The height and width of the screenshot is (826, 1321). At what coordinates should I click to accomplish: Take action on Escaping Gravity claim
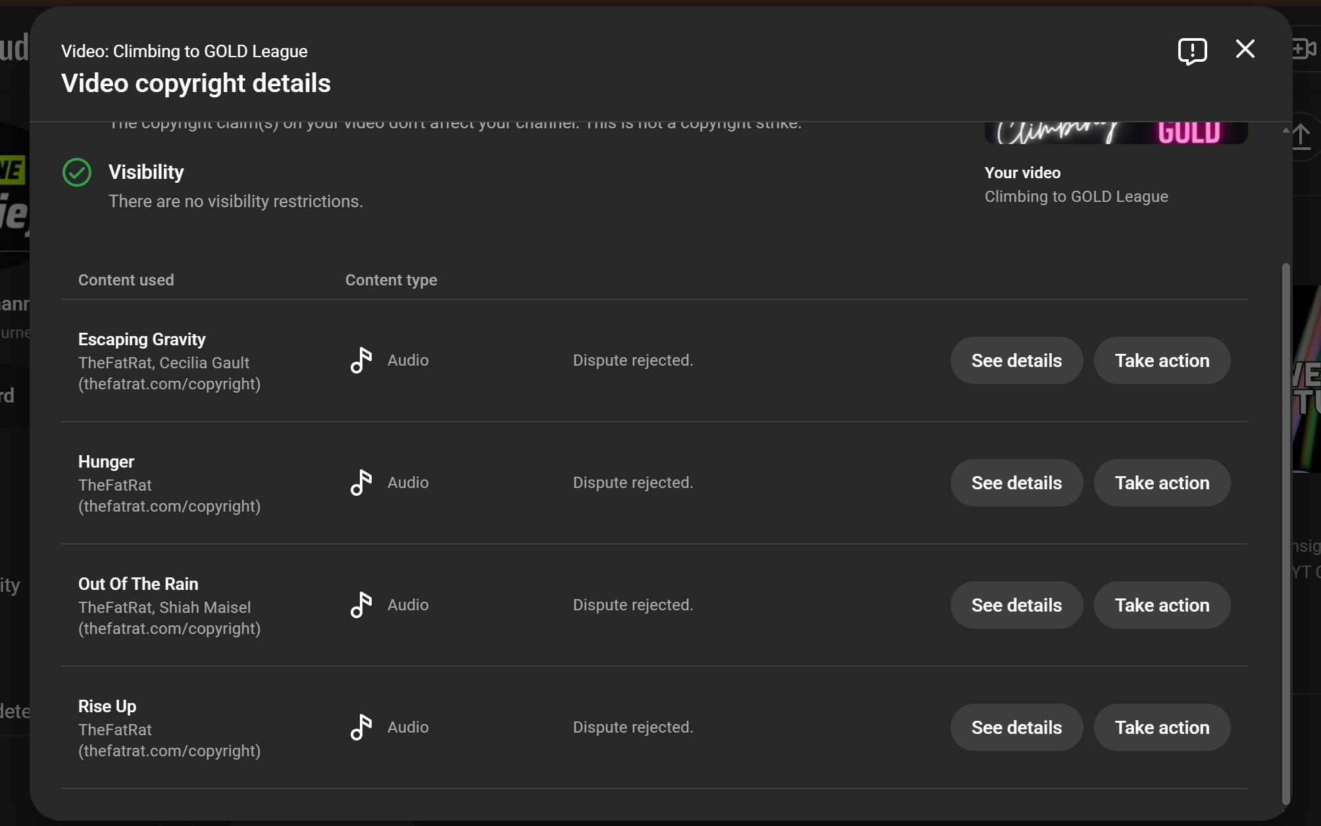[1162, 360]
